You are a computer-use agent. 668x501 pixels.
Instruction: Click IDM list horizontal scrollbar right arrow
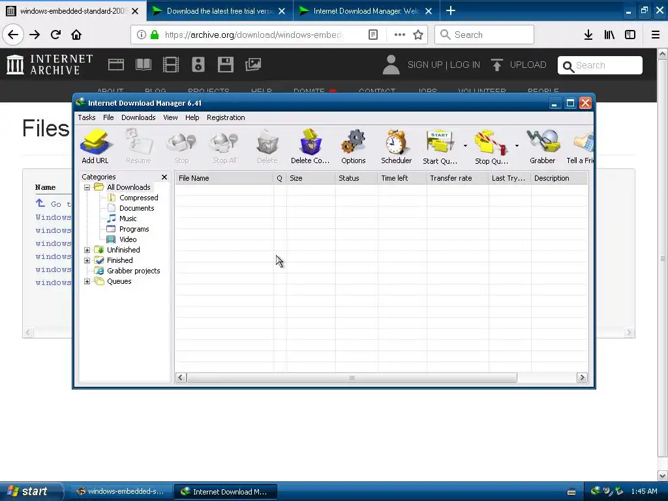582,378
